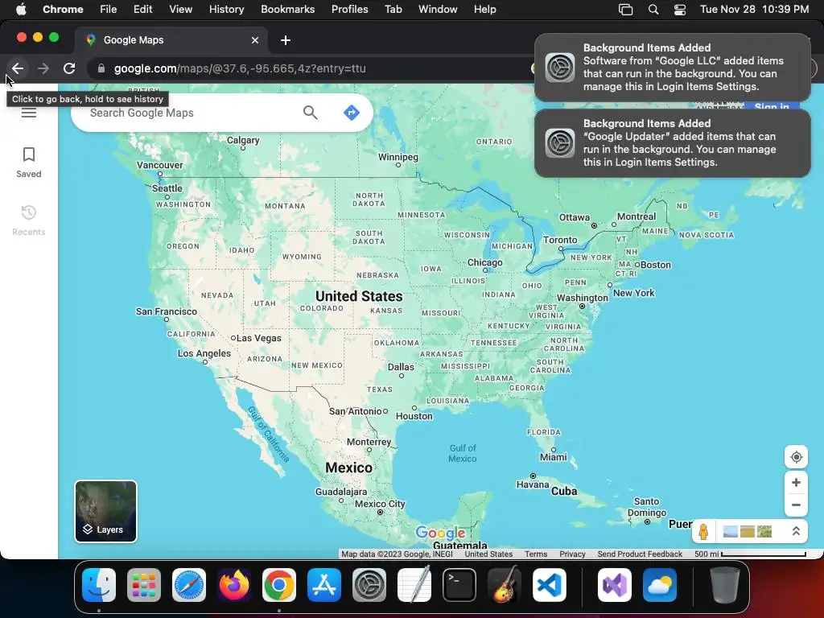Open Control Center in menu bar
This screenshot has width=824, height=618.
point(680,10)
